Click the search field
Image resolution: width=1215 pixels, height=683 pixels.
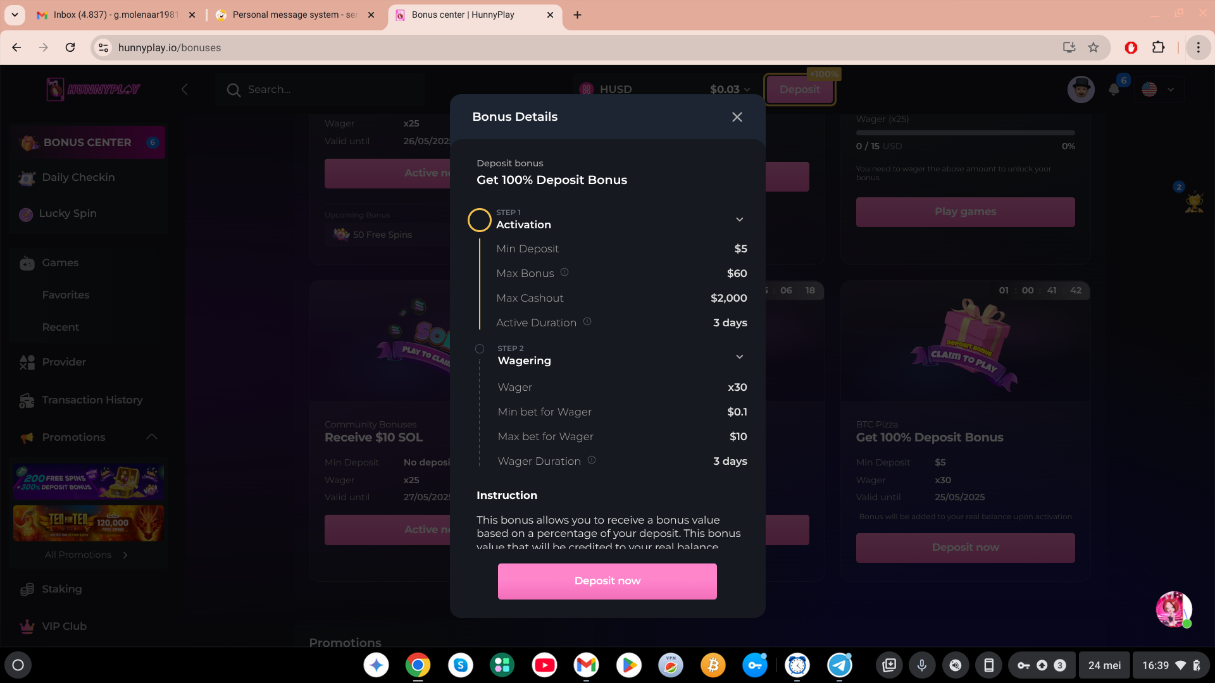point(392,90)
